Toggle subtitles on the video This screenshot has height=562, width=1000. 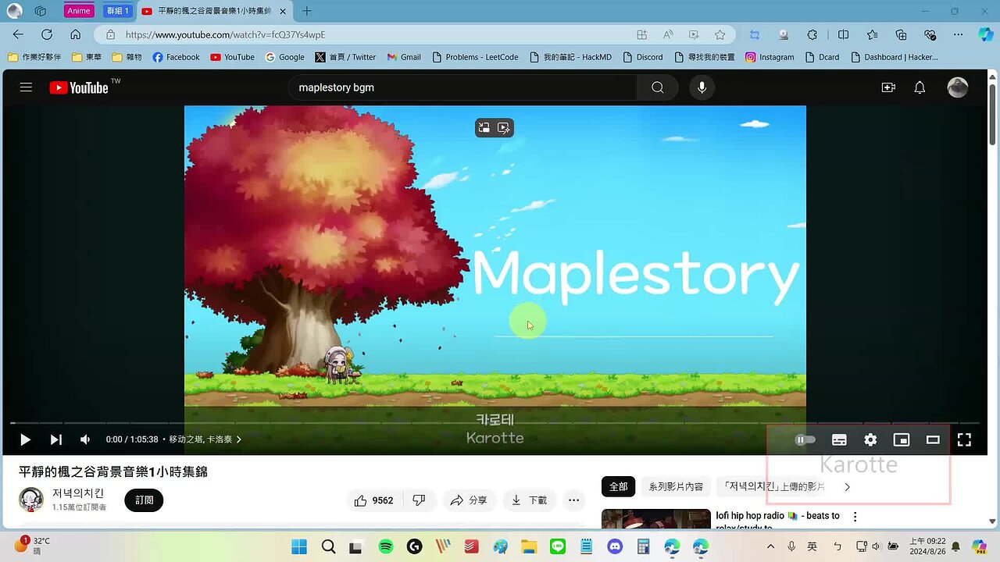pyautogui.click(x=839, y=439)
